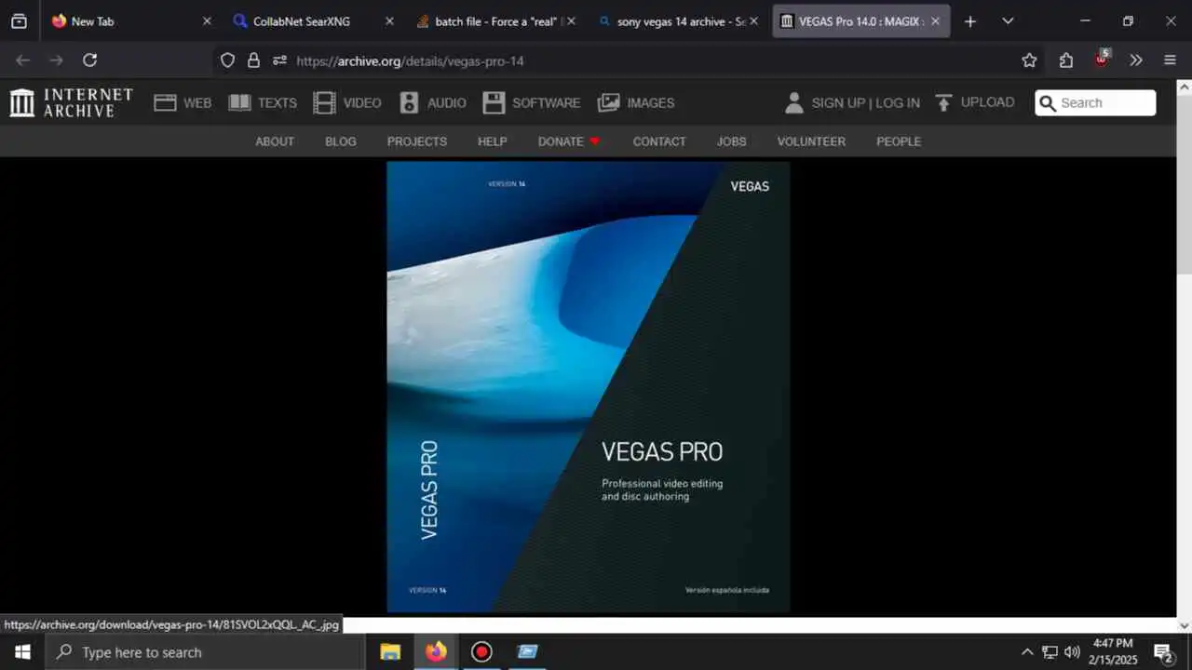
Task: Close the CollabNet SearXNG tab
Action: 389,20
